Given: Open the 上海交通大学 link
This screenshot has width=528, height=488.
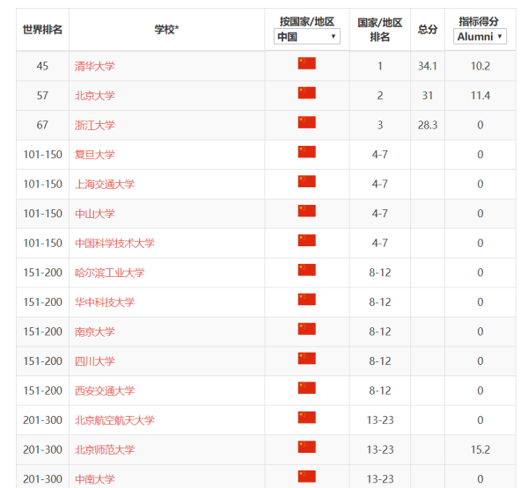Looking at the screenshot, I should tap(105, 184).
